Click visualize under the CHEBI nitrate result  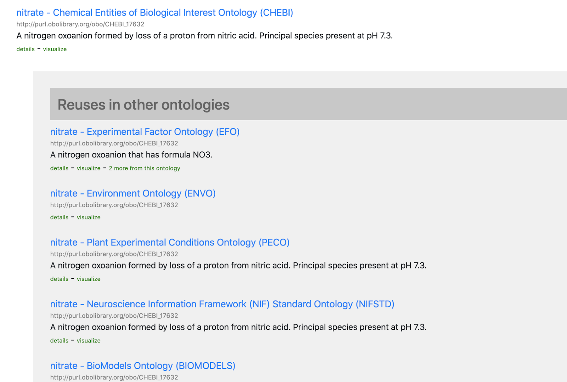[x=55, y=49]
